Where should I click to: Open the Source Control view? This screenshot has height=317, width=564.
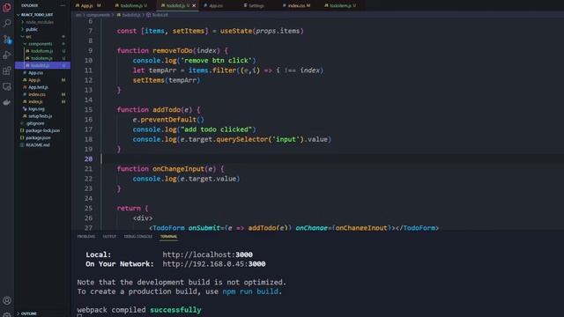[x=7, y=39]
